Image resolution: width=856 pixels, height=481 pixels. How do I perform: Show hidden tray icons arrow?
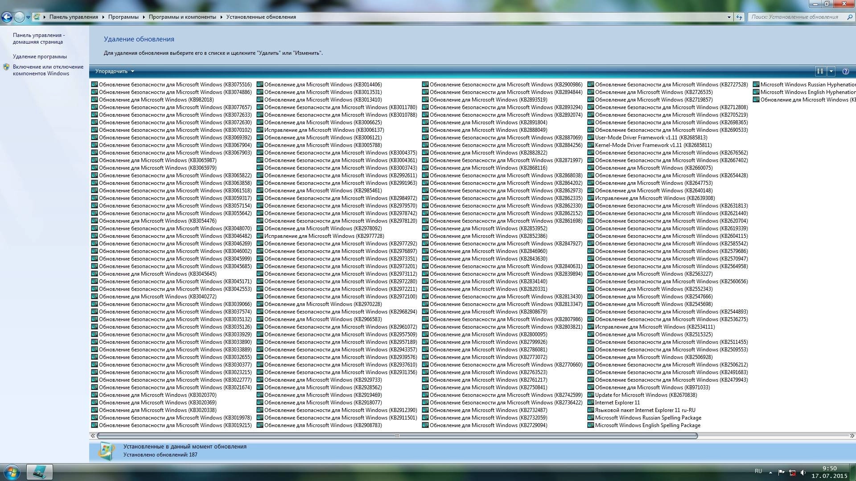770,473
